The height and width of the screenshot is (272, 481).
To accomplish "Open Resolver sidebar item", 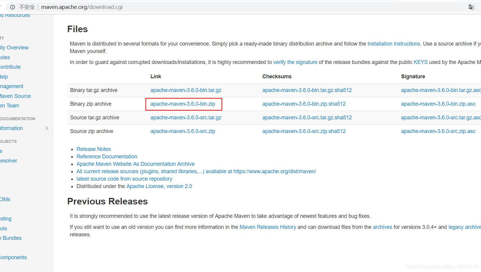I will point(9,161).
